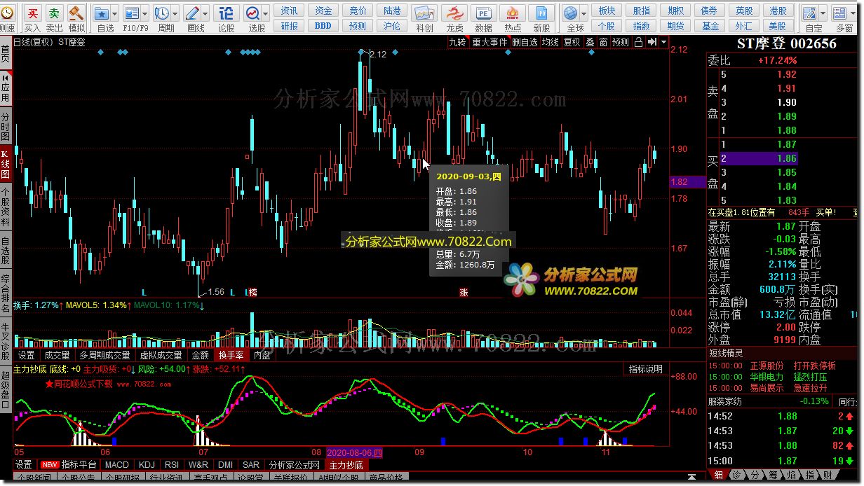Expand the 周期 period dropdown arrow

coord(174,13)
